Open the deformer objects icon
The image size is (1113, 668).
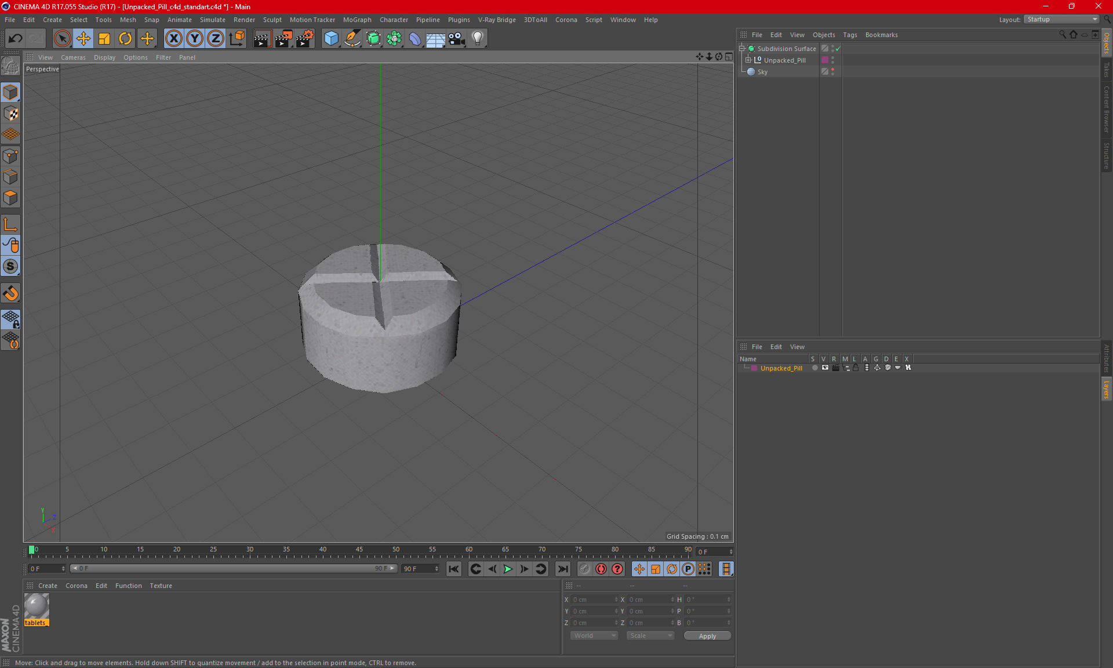point(415,38)
